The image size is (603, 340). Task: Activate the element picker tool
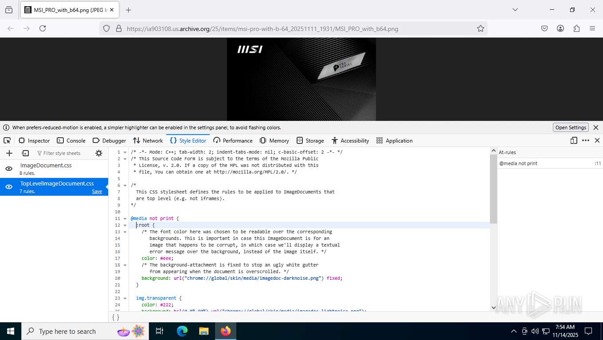point(7,140)
